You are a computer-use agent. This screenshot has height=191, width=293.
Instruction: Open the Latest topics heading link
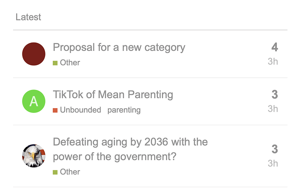pyautogui.click(x=28, y=17)
